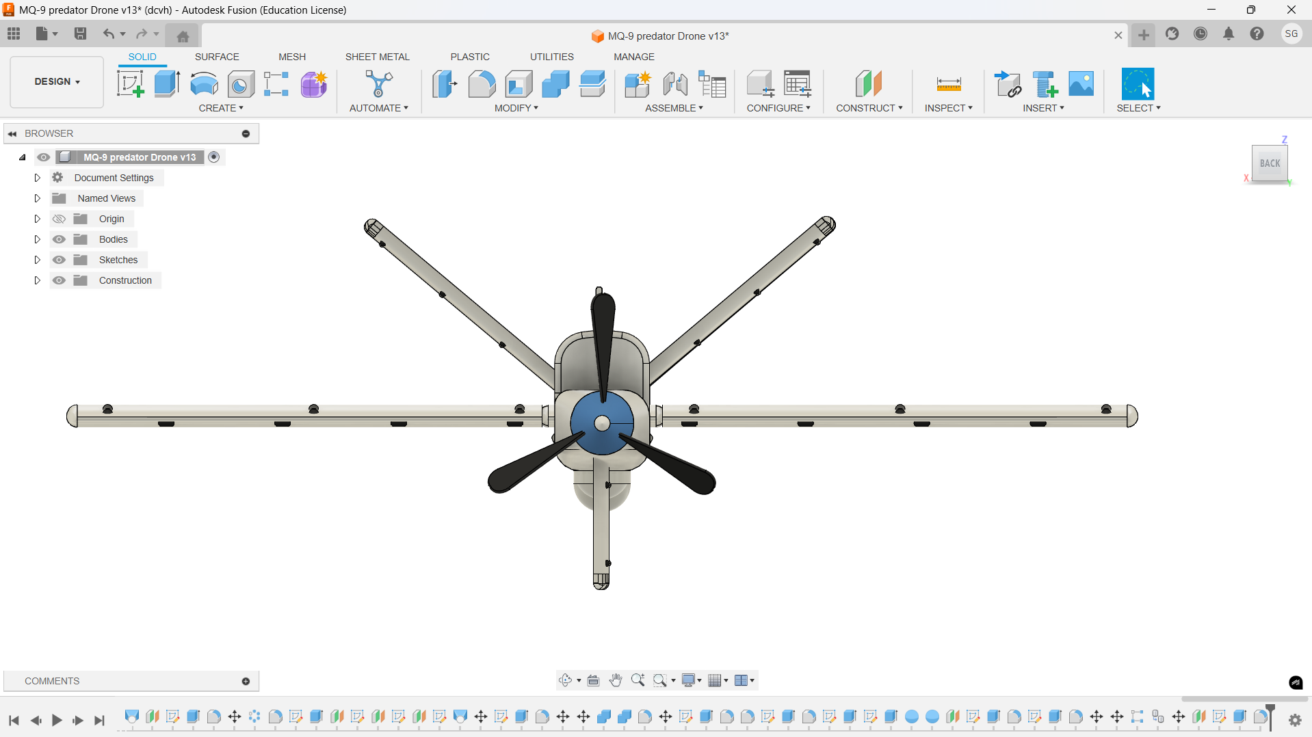The height and width of the screenshot is (737, 1312).
Task: Collapse the Browser panel with round toggle
Action: [246, 133]
